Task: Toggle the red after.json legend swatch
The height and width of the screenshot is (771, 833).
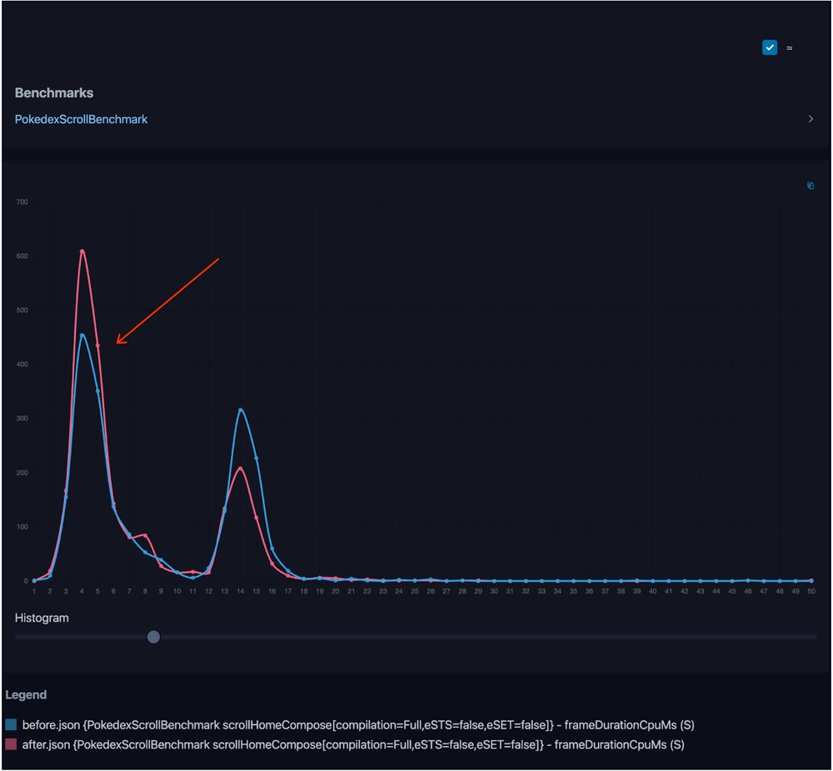Action: 11,744
